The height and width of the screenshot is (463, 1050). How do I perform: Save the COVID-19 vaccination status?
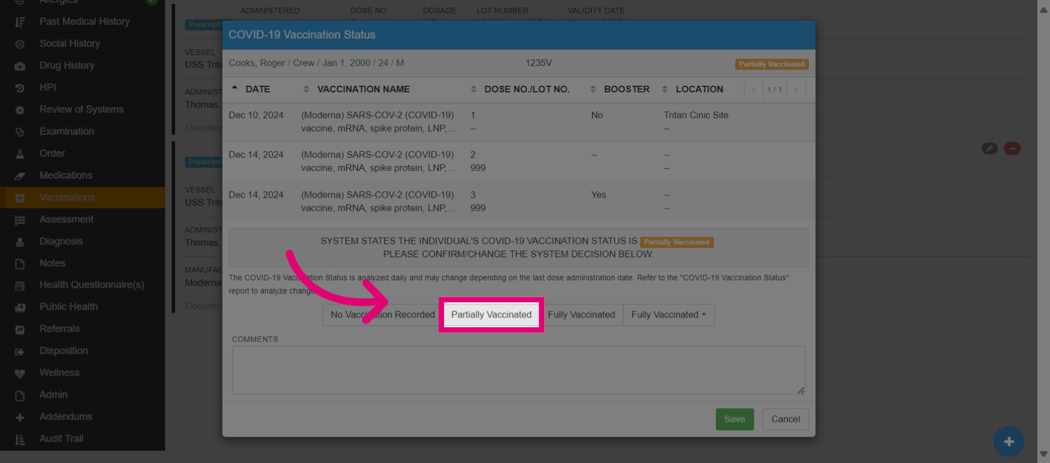coord(734,419)
